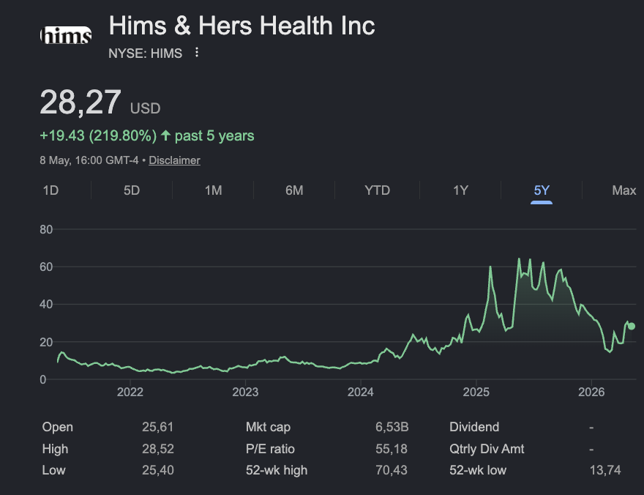Select the 1D time range tab
This screenshot has width=644, height=495.
(x=51, y=190)
